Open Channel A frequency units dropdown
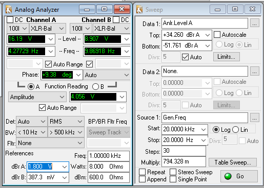Screen dimensions: 264x188 pyautogui.click(x=51, y=51)
